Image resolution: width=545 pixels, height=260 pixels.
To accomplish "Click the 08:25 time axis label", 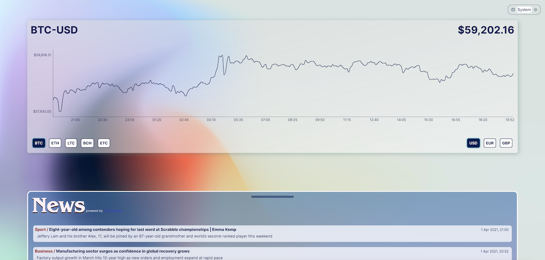I will 293,120.
